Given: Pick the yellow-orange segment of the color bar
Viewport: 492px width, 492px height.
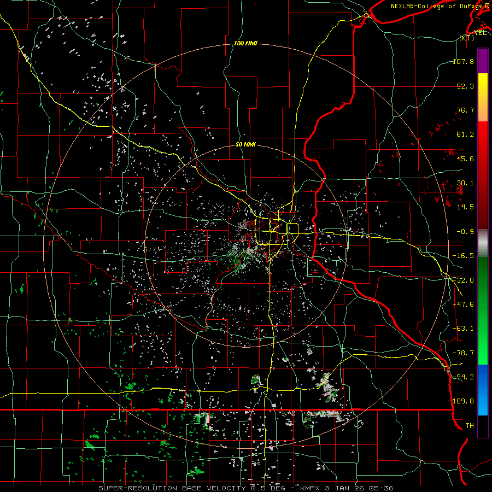Looking at the screenshot, I should point(483,97).
